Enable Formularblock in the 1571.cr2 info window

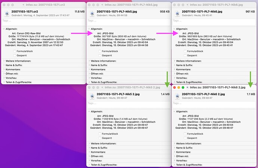click(x=15, y=51)
